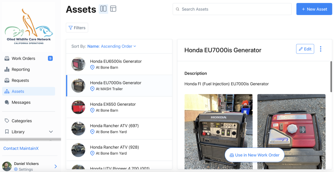The height and width of the screenshot is (172, 334).
Task: Click Honda Rancher ATV (697) thumbnail
Action: point(78,129)
